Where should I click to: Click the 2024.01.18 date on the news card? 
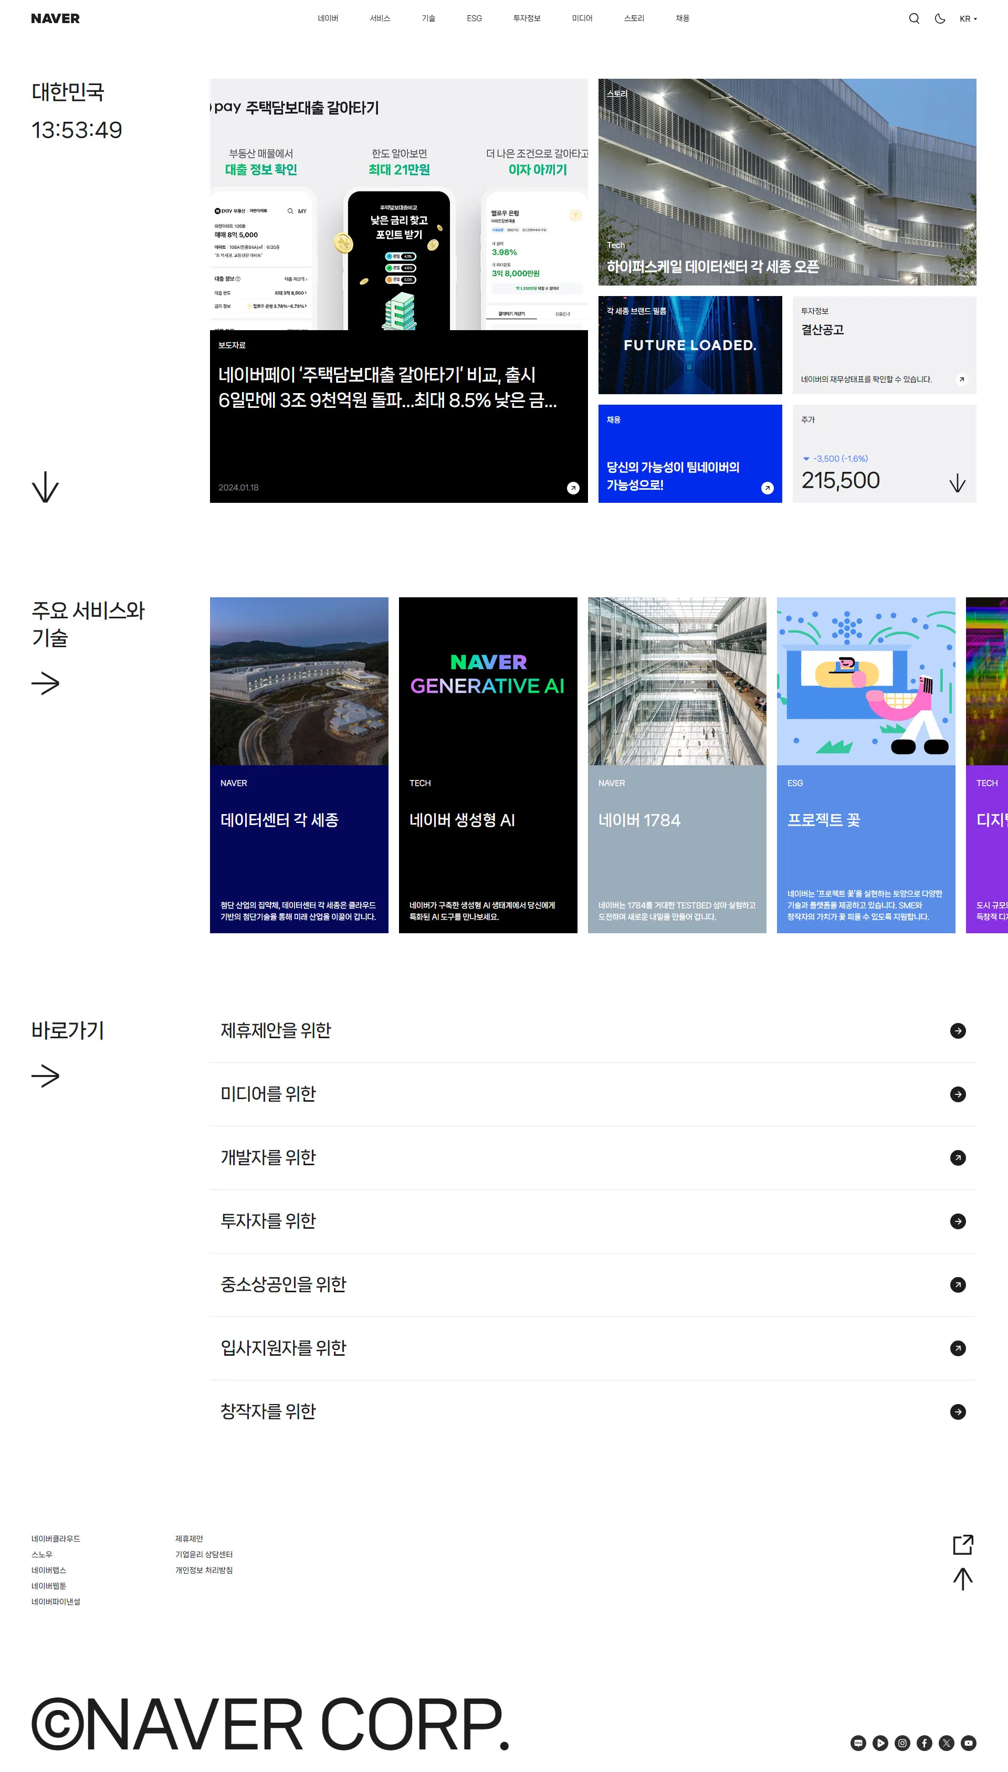(x=239, y=488)
